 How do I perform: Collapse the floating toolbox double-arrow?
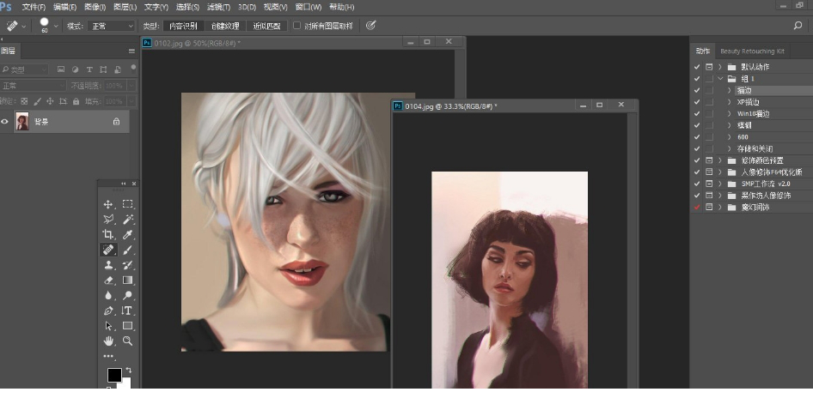[x=124, y=184]
